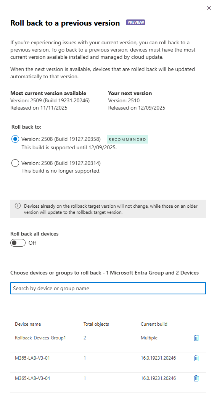
Task: Remove Rollback-Devices-Group1 using its trash icon
Action: click(196, 338)
